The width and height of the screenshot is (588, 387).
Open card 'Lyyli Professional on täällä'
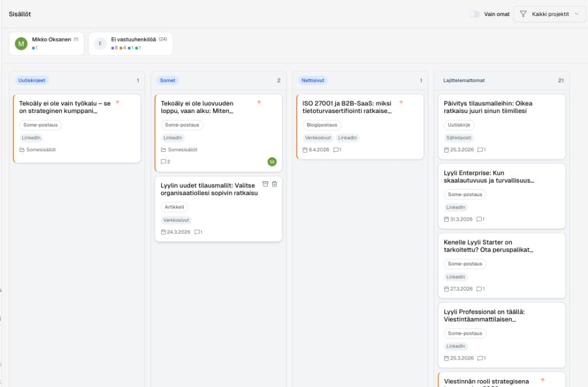[502, 335]
